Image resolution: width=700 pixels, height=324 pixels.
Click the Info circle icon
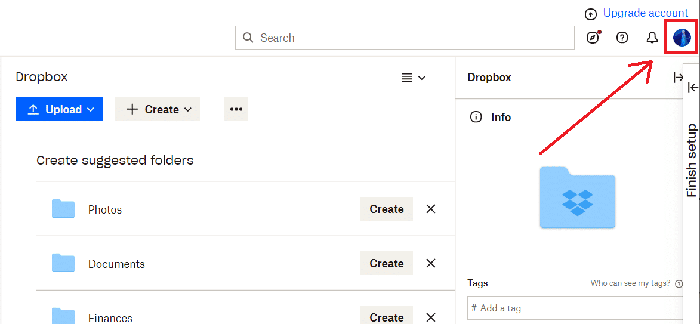(x=476, y=118)
